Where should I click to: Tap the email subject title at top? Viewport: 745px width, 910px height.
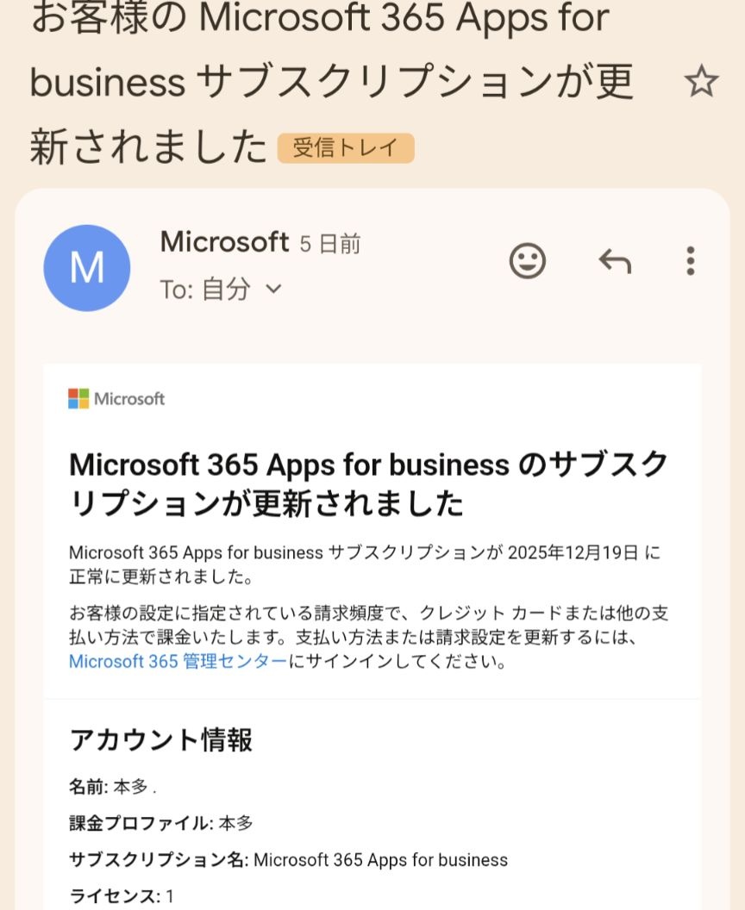pos(331,83)
